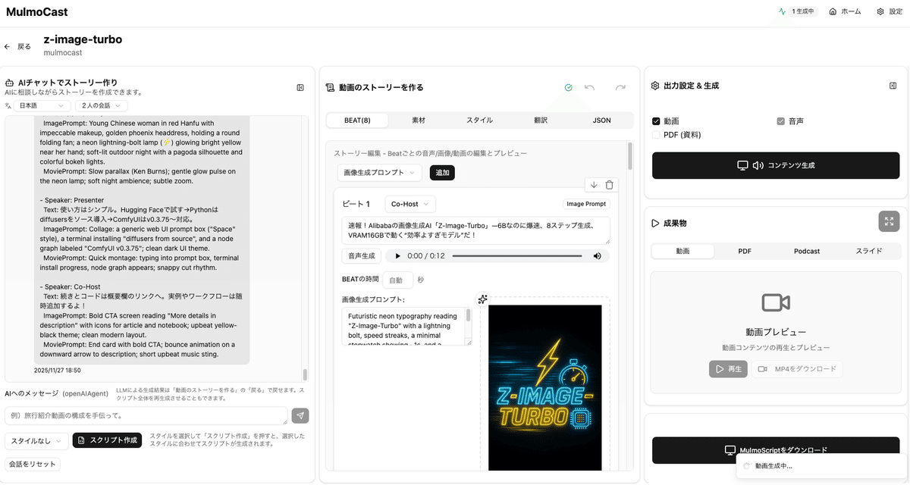Click the MP4をダウンロード button
Viewport: 910px width, 485px height.
[x=797, y=369]
